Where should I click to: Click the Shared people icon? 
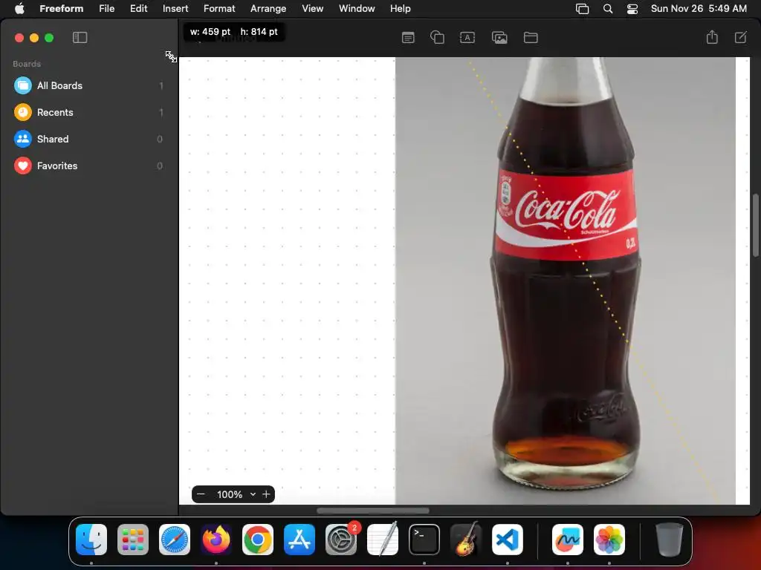pos(23,139)
